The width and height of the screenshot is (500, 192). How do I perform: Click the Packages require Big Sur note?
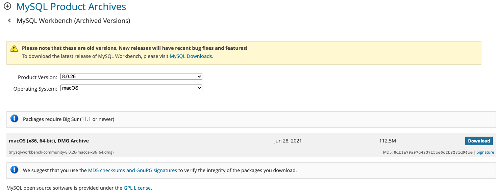69,119
